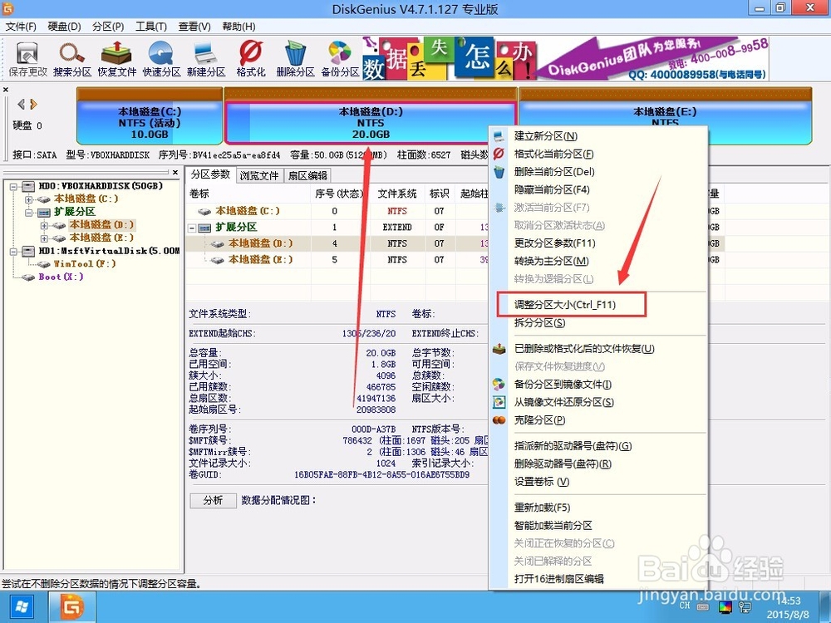Select WimTool(F:) in the tree
The width and height of the screenshot is (831, 623).
point(85,263)
